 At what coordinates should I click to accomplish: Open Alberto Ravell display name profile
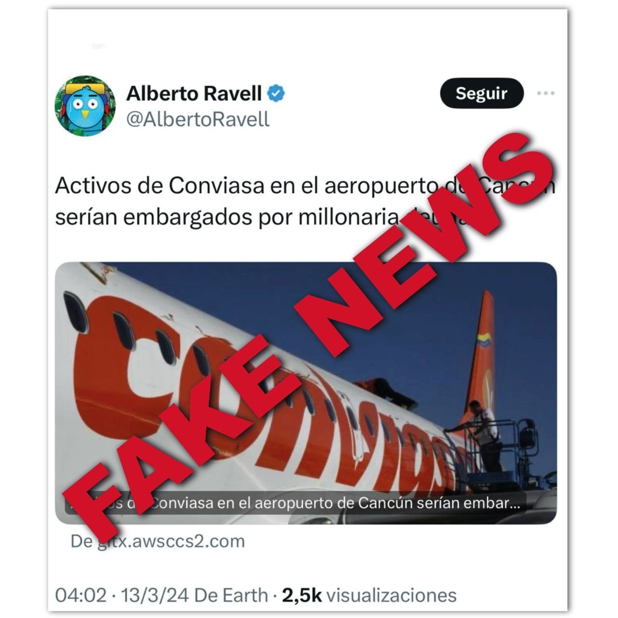[x=194, y=93]
